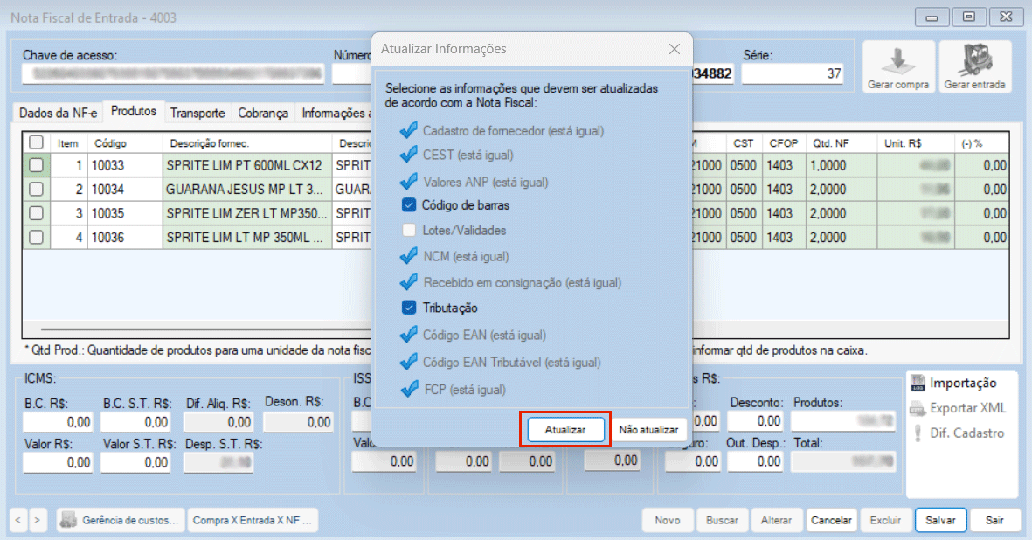Click the Atualizar button
The height and width of the screenshot is (540, 1032).
(x=565, y=430)
